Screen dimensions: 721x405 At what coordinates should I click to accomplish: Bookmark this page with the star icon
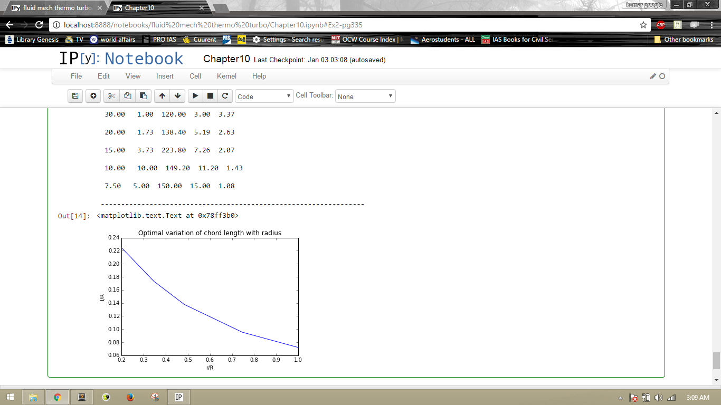[x=643, y=25]
